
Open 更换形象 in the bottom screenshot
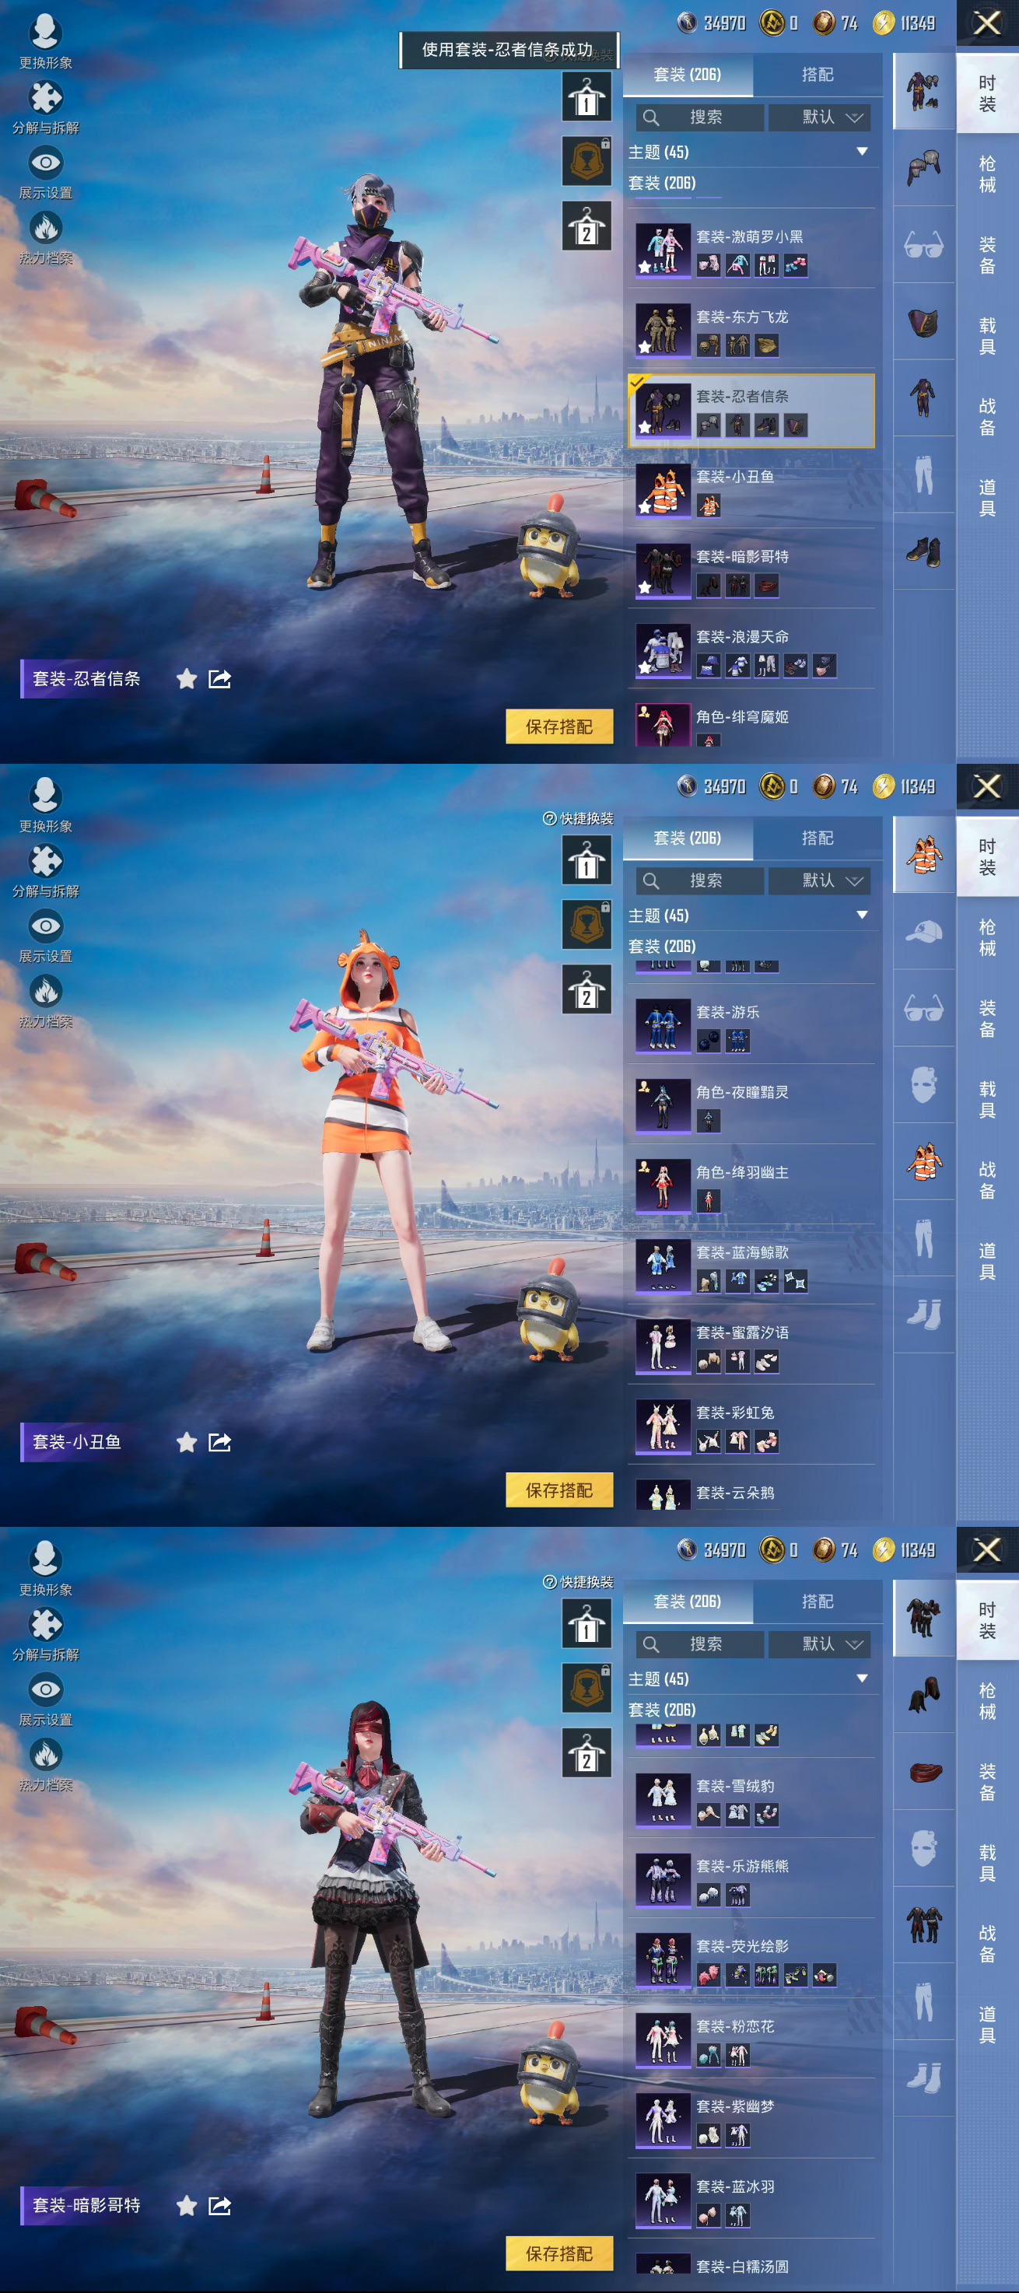coord(45,1570)
